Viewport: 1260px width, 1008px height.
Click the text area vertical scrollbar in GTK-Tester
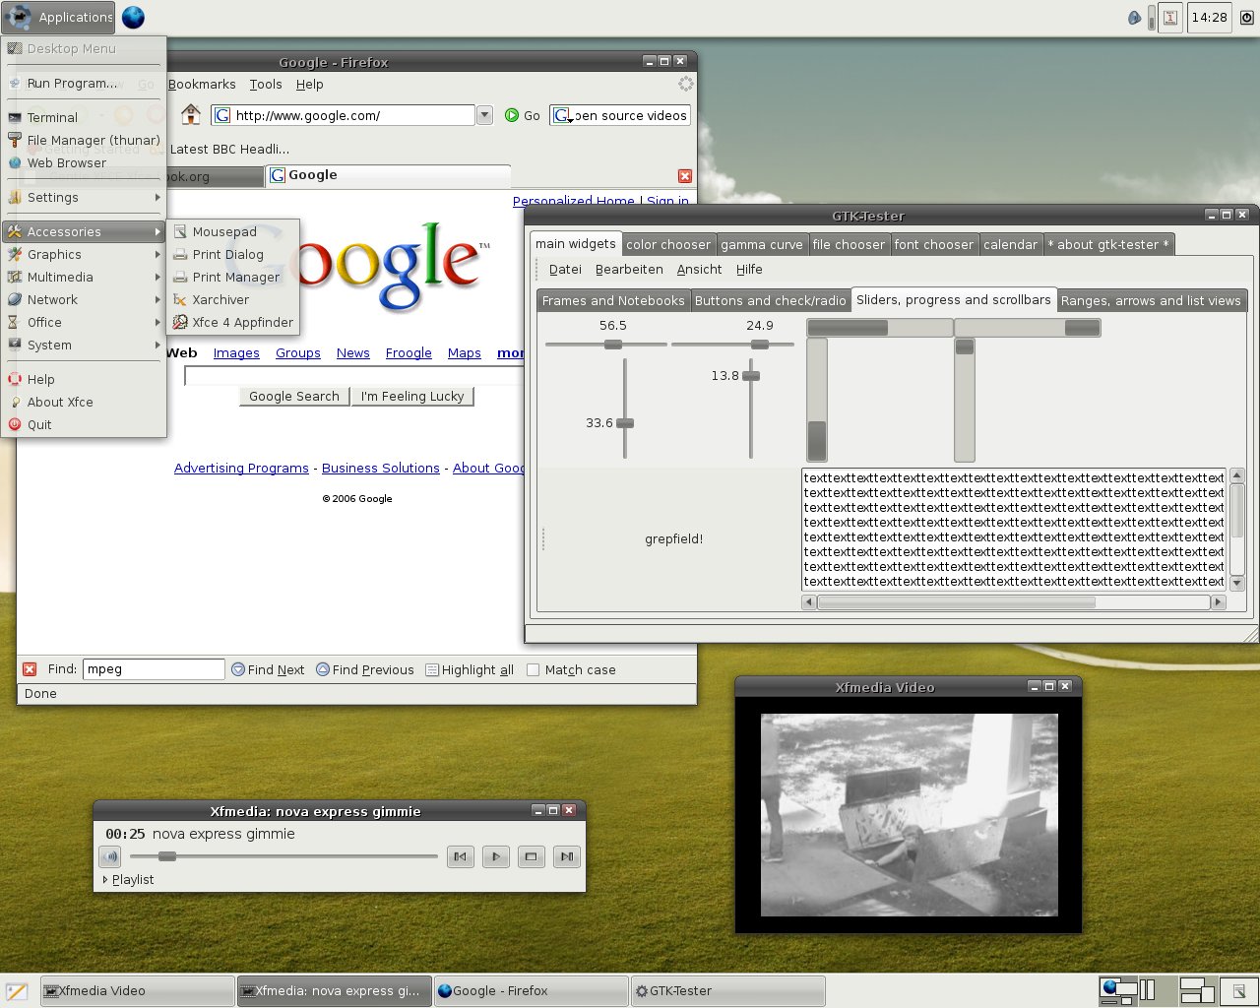coord(1237,529)
